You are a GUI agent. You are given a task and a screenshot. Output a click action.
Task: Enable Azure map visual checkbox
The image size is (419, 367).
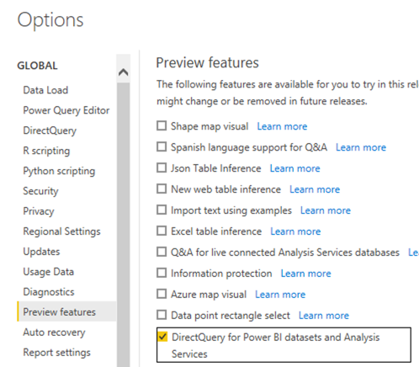[162, 294]
